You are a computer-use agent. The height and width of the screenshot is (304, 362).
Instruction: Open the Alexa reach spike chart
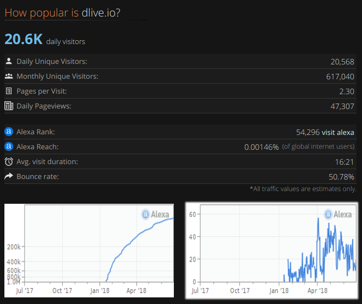[x=272, y=251]
